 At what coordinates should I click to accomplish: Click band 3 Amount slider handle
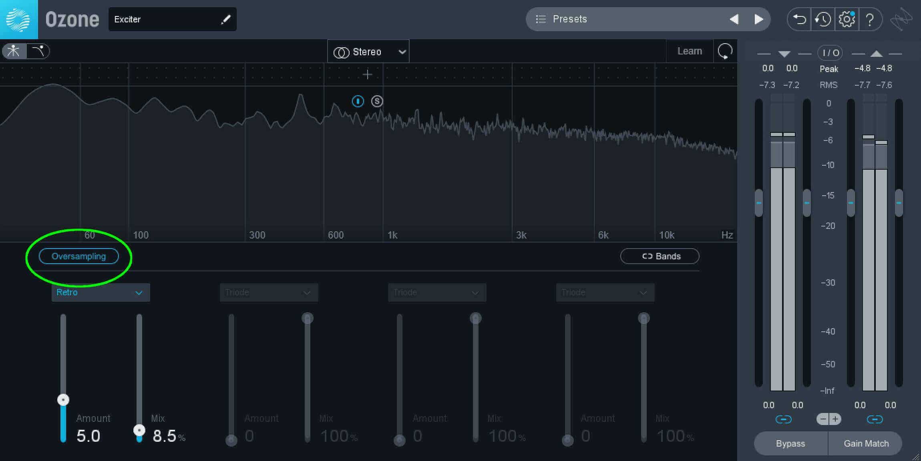coord(400,440)
